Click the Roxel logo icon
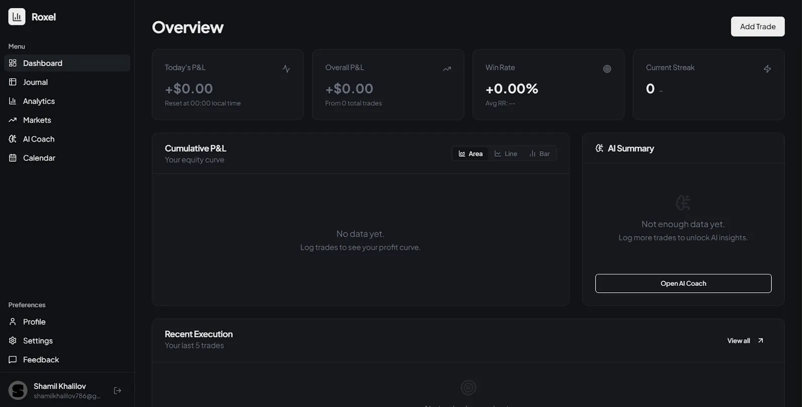 point(17,17)
